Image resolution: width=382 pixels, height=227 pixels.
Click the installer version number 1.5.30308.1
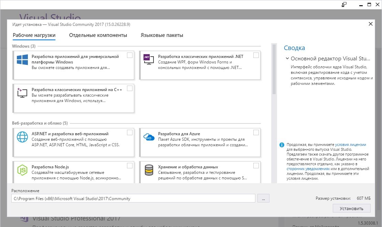point(368,223)
